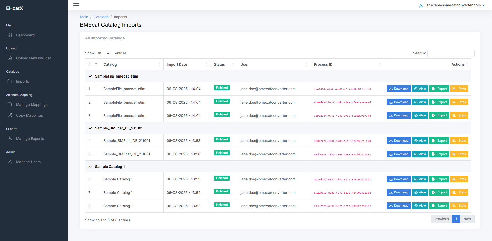This screenshot has width=492, height=241.
Task: Click the Next pagination button
Action: 467,219
